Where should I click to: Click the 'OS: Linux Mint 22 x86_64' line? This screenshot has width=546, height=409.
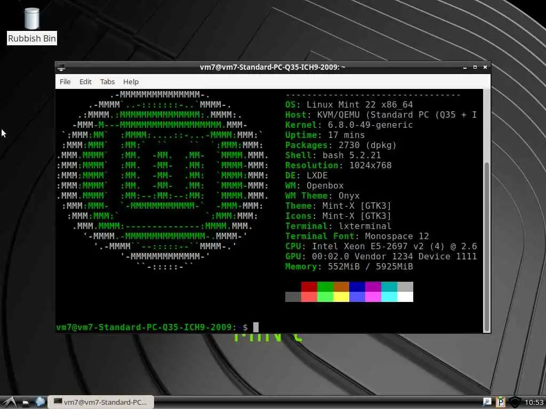click(x=349, y=105)
